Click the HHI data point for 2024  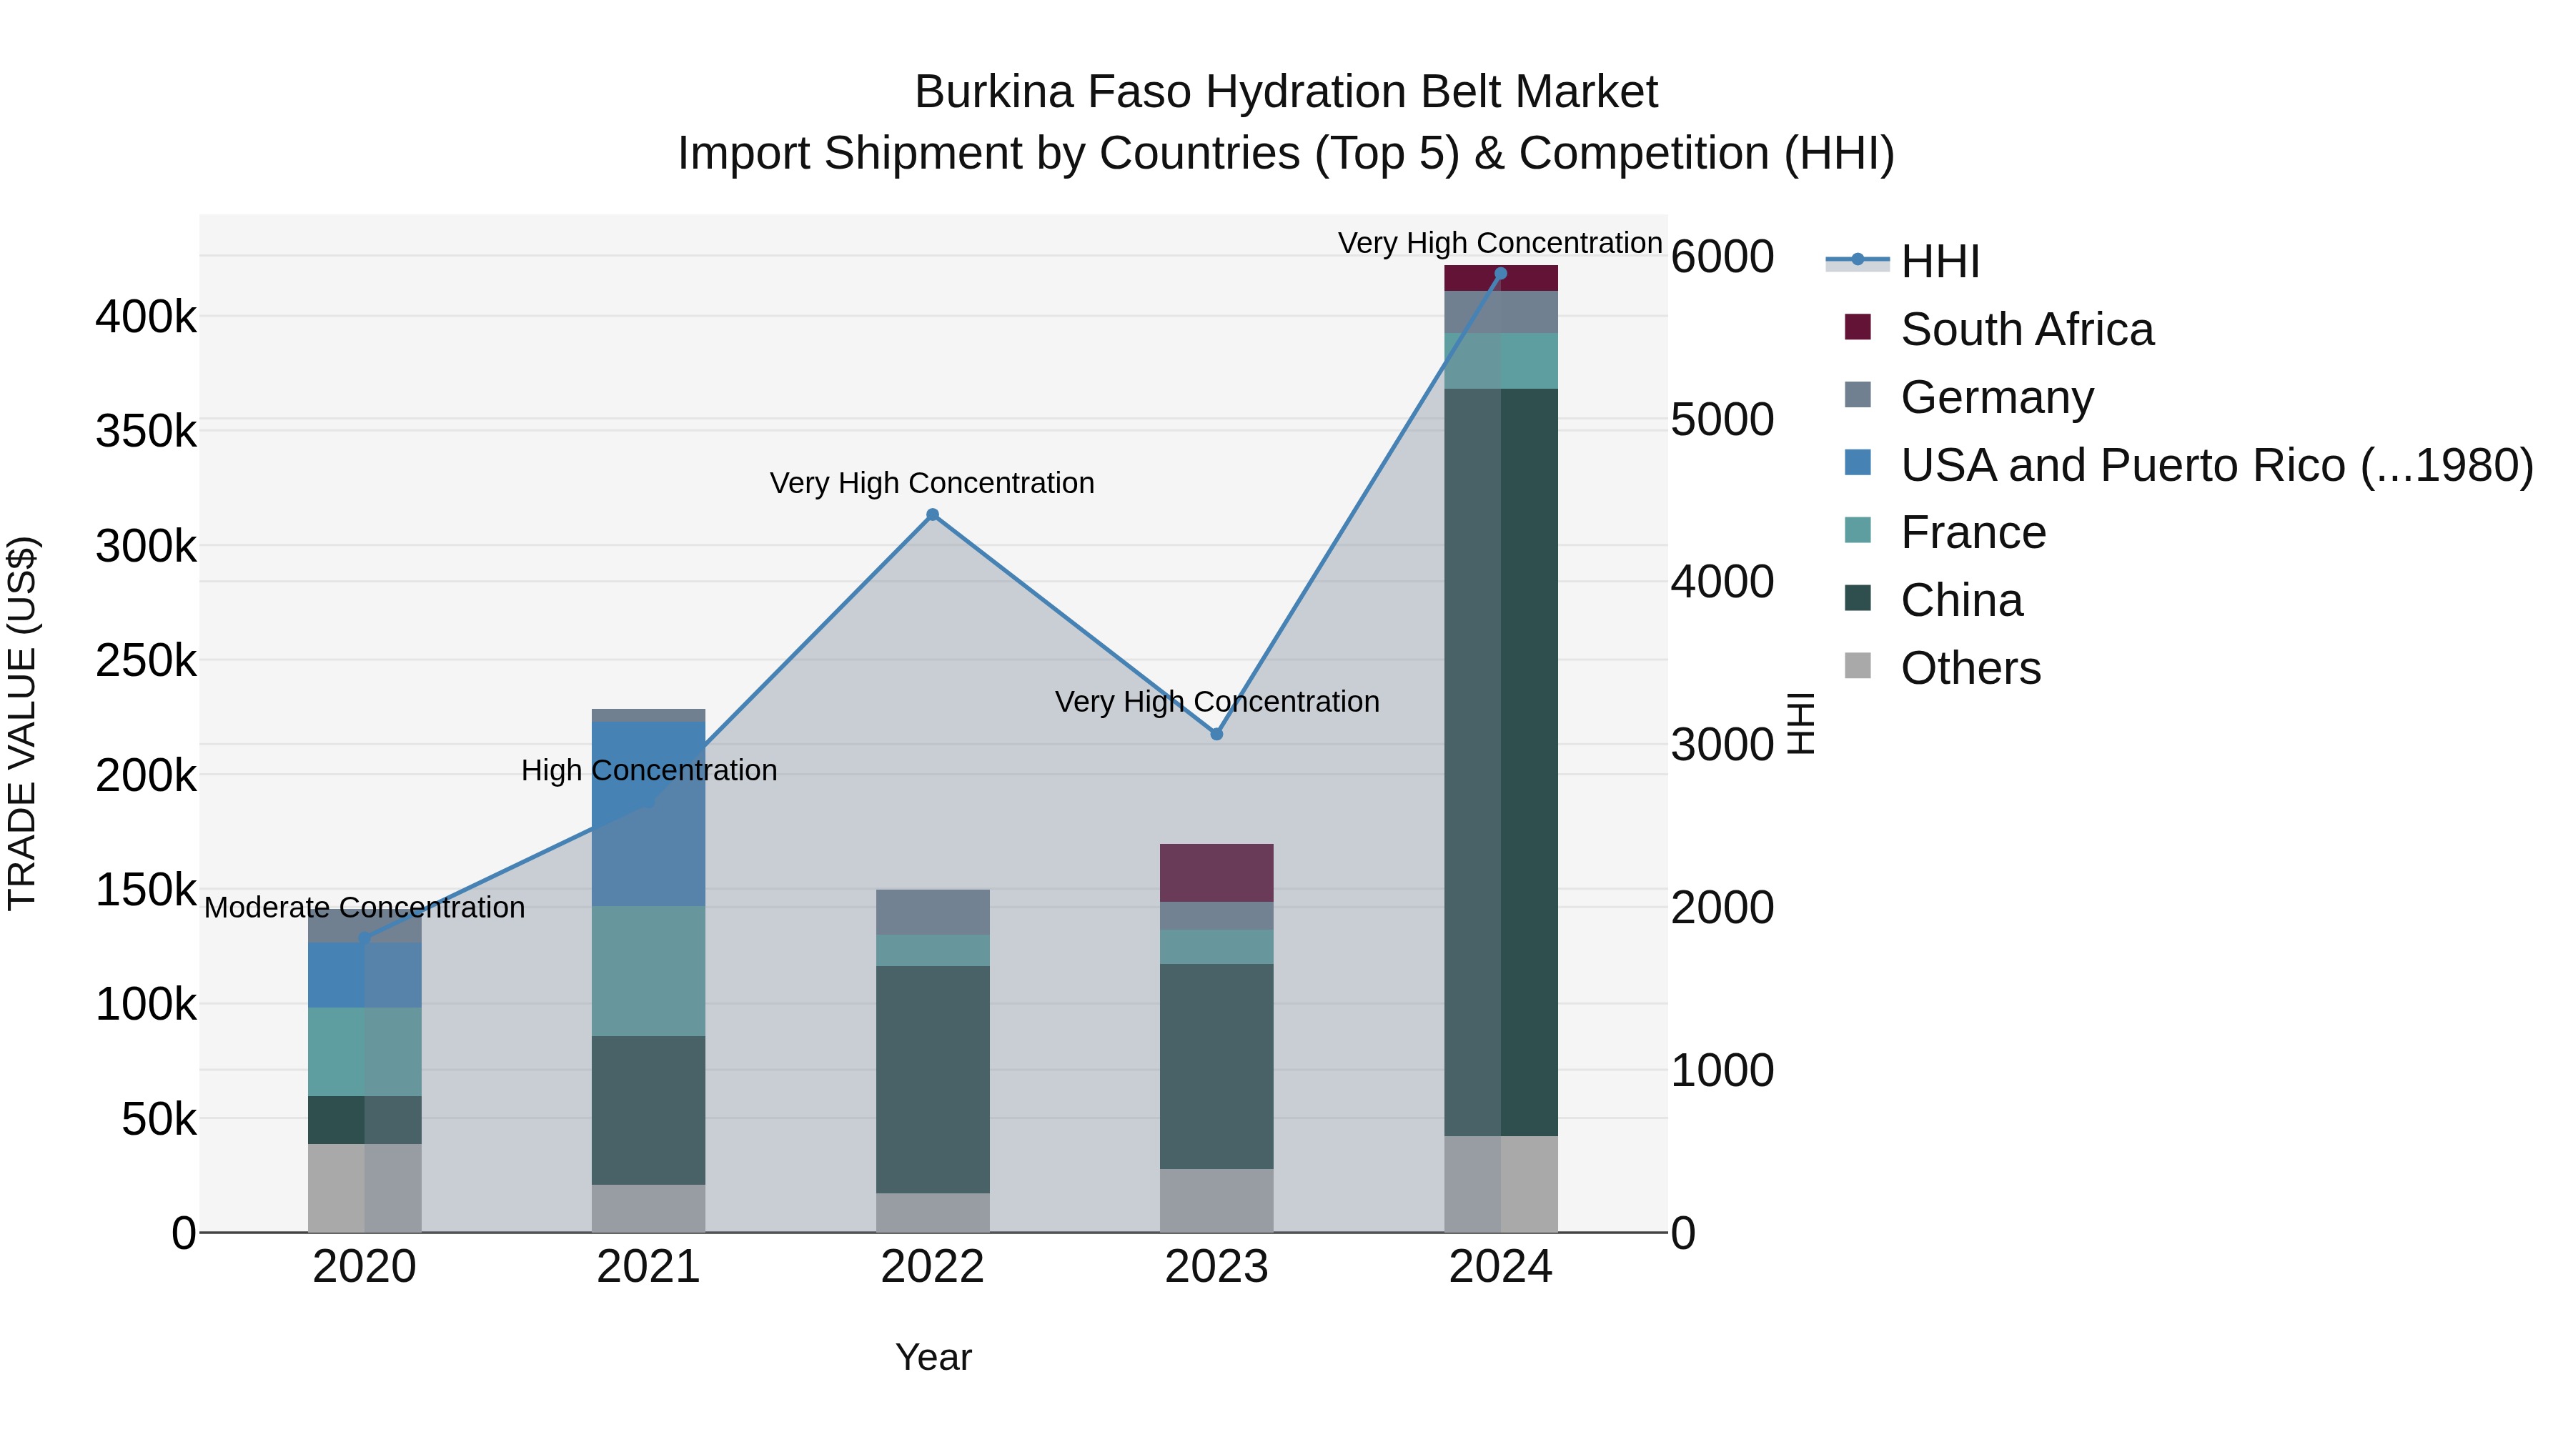coord(1500,274)
